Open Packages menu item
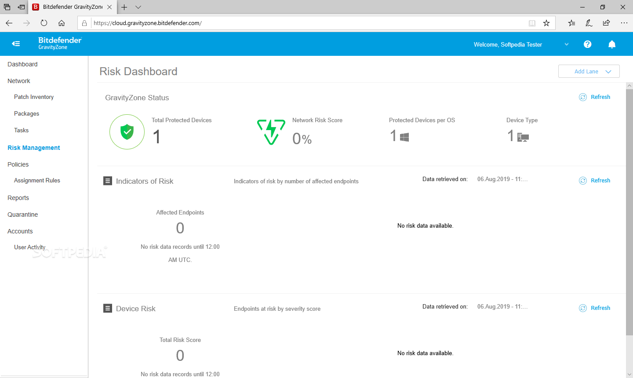This screenshot has width=633, height=378. pyautogui.click(x=26, y=113)
